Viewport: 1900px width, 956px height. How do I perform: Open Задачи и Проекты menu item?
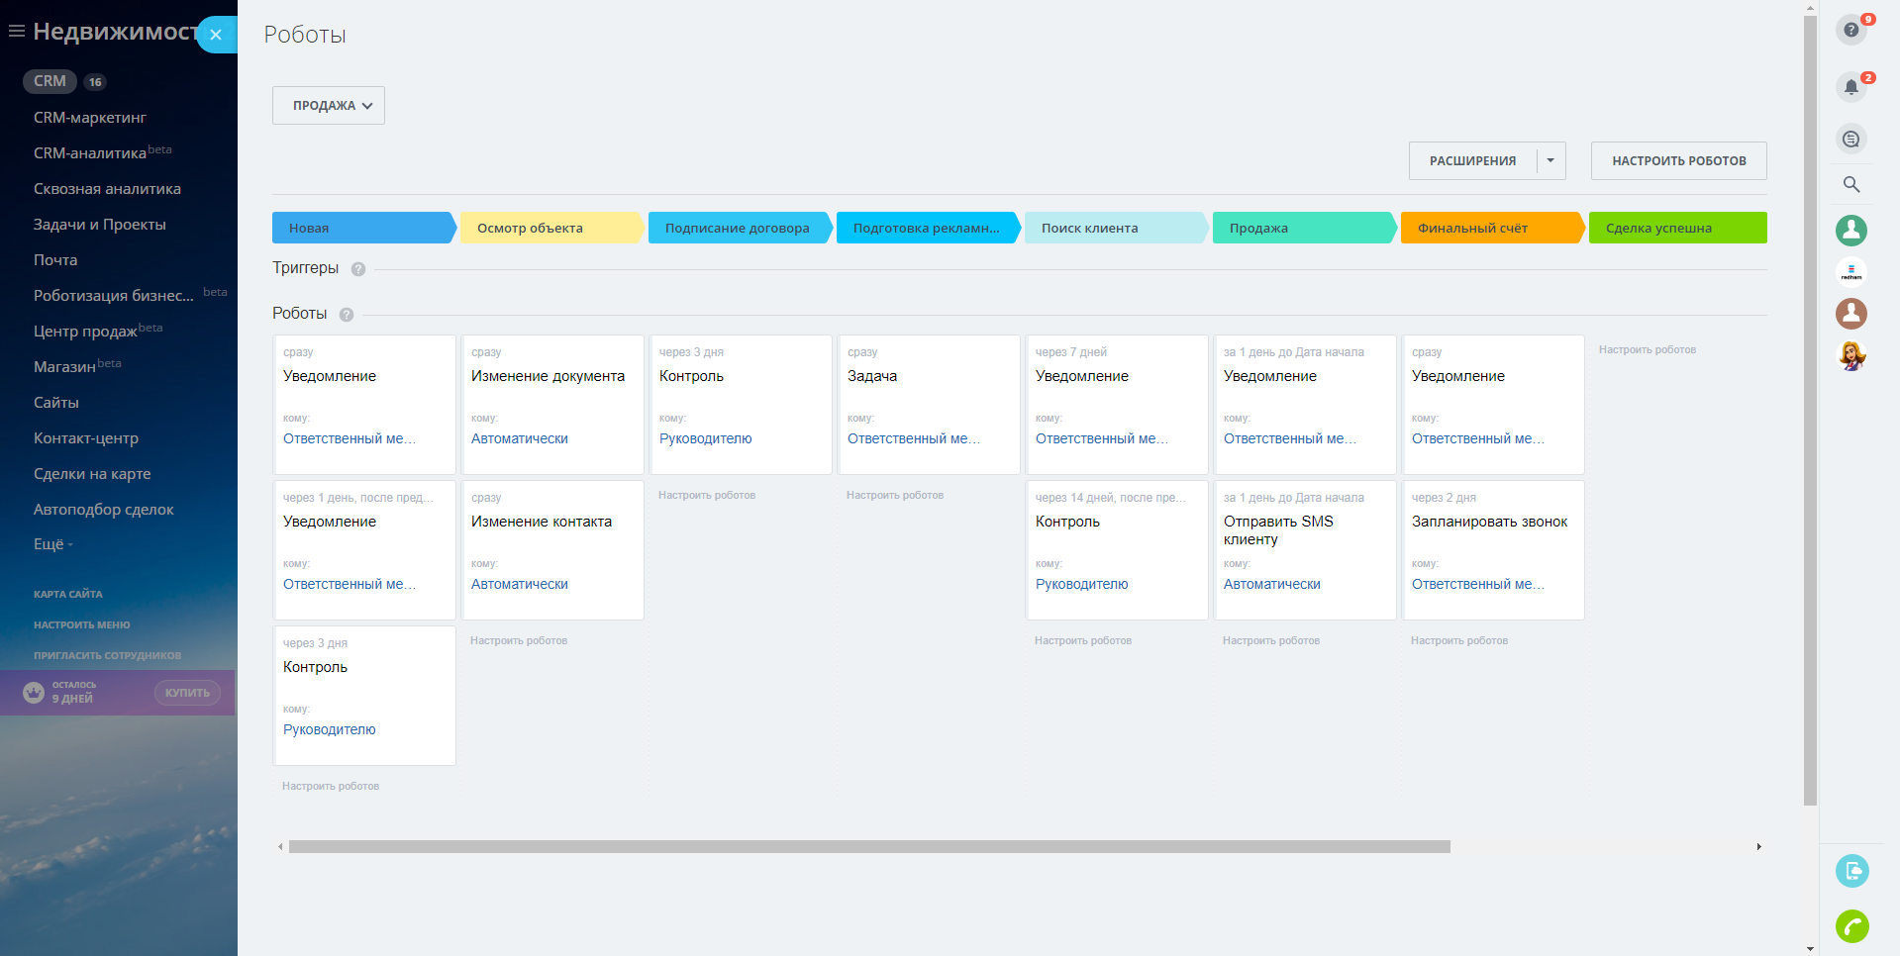point(100,225)
